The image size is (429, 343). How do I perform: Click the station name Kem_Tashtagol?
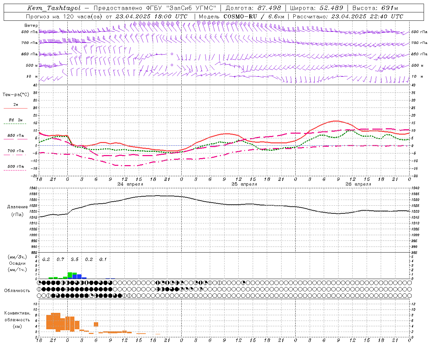pyautogui.click(x=54, y=8)
